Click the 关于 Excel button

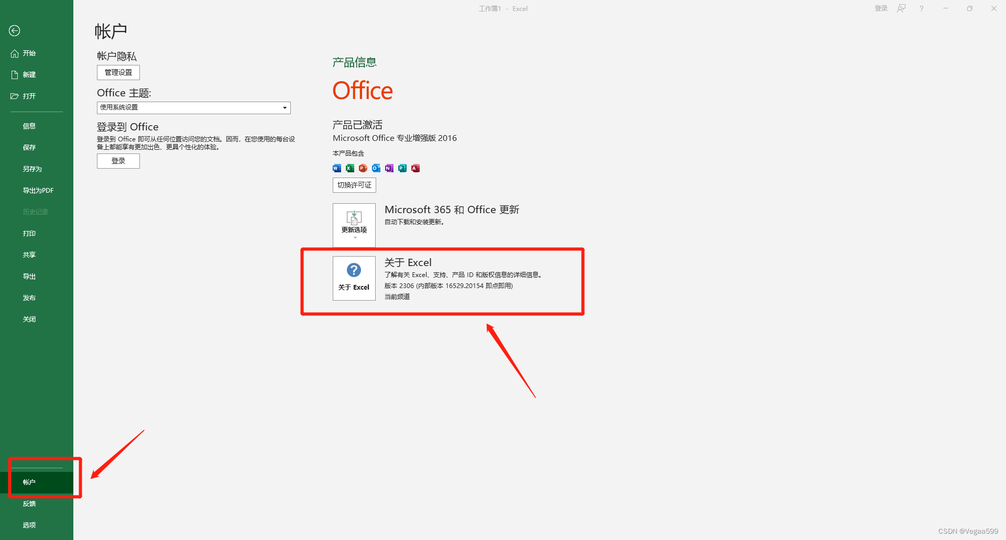(354, 278)
